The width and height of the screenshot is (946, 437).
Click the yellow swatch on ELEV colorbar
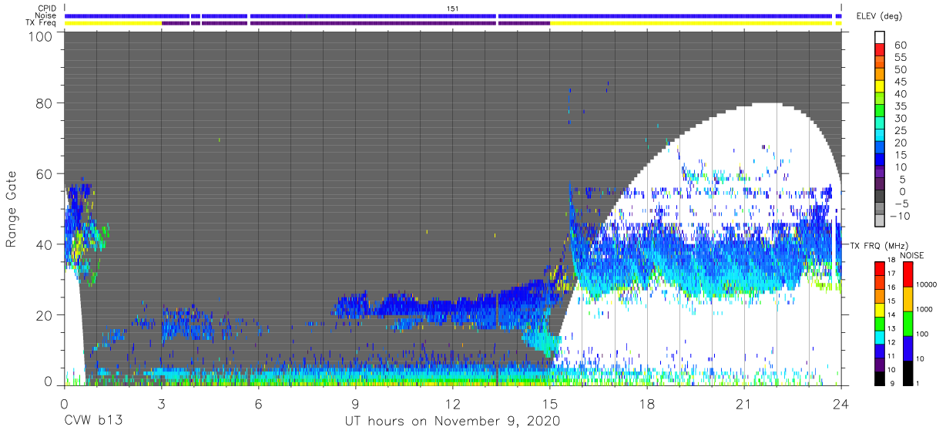pyautogui.click(x=880, y=87)
